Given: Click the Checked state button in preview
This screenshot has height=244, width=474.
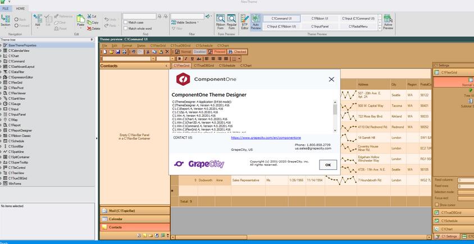Looking at the screenshot, I should click(238, 52).
